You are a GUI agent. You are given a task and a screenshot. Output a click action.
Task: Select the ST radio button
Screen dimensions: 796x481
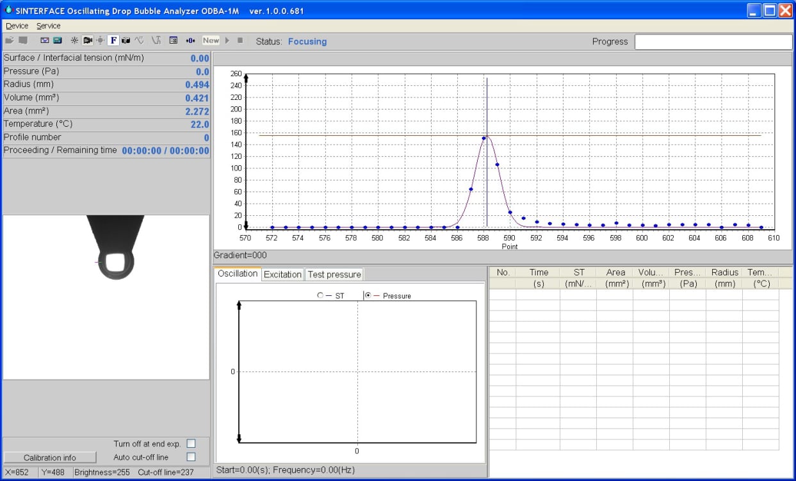click(x=320, y=295)
